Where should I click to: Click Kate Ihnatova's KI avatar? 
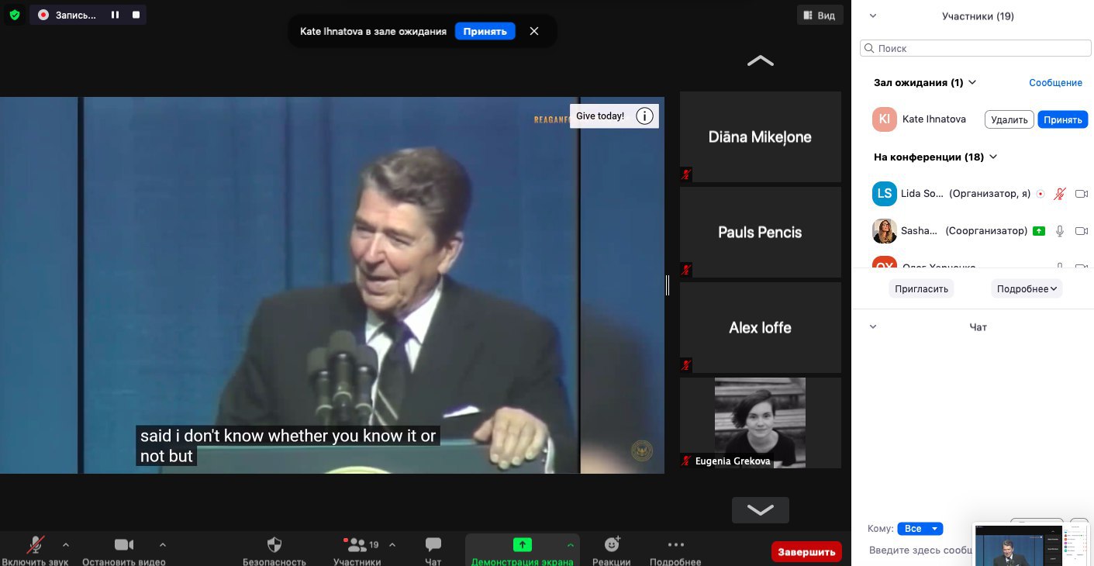click(885, 119)
